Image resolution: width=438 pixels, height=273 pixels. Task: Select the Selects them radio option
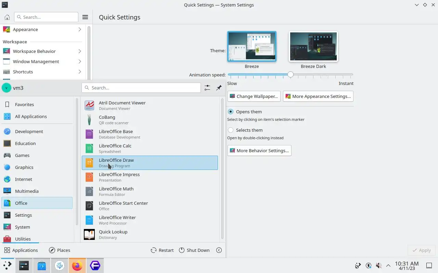231,130
